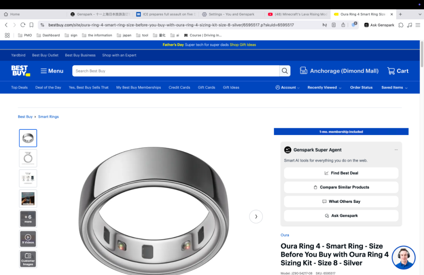Expand the Saved Items dropdown
Viewport: 424px width, 275px height.
click(394, 87)
